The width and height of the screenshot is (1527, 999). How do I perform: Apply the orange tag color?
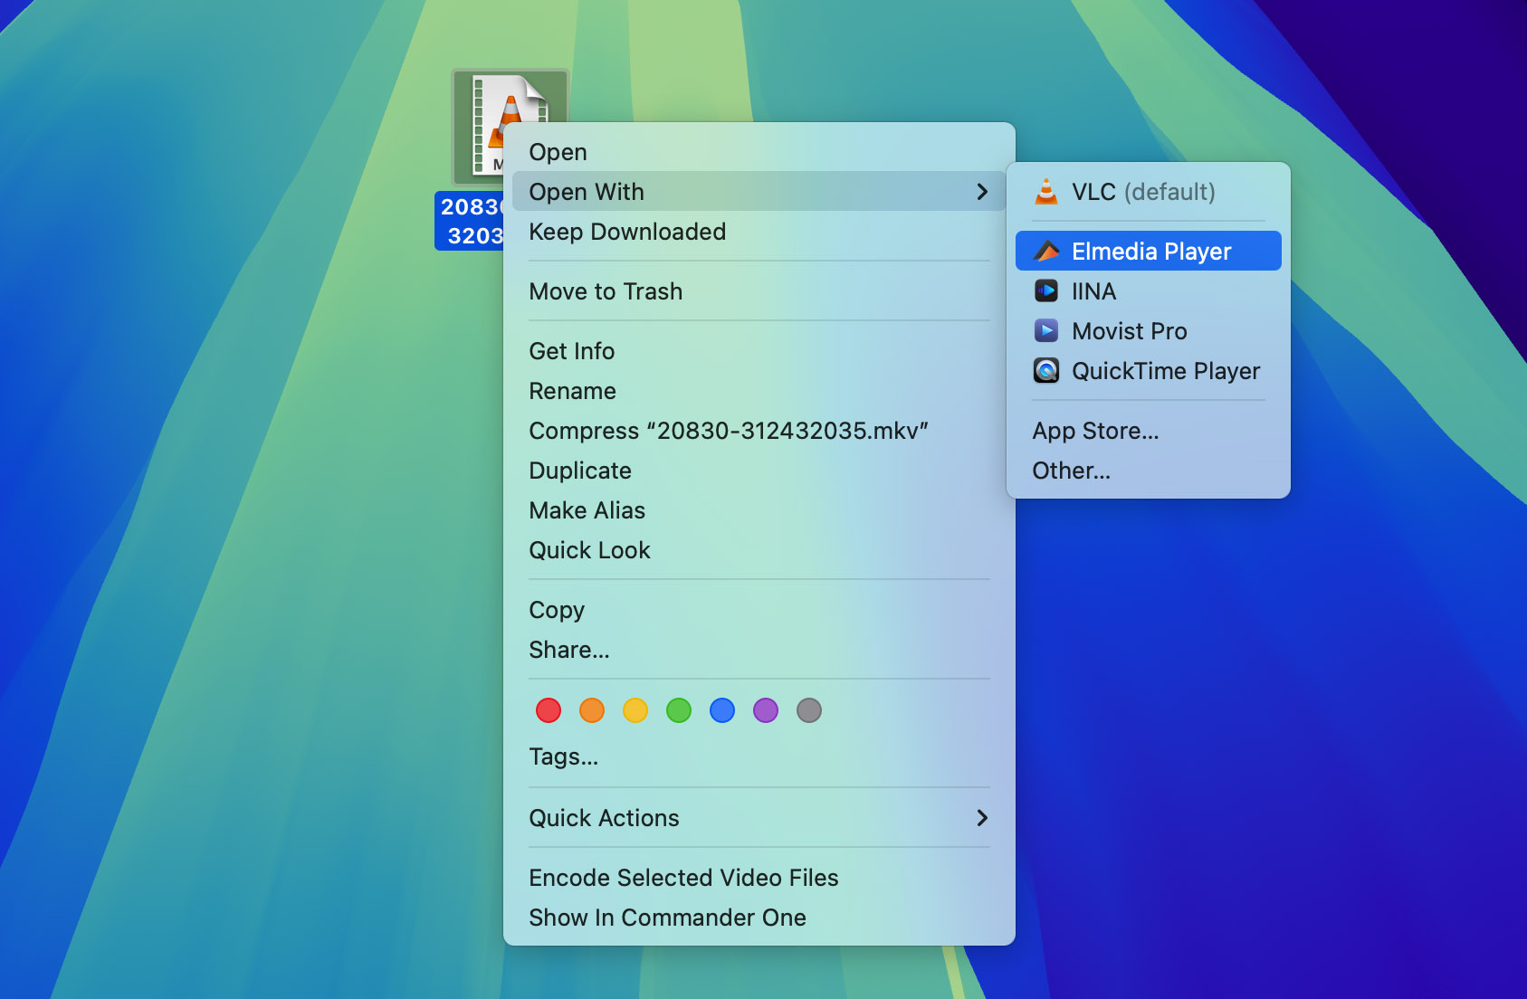[592, 710]
